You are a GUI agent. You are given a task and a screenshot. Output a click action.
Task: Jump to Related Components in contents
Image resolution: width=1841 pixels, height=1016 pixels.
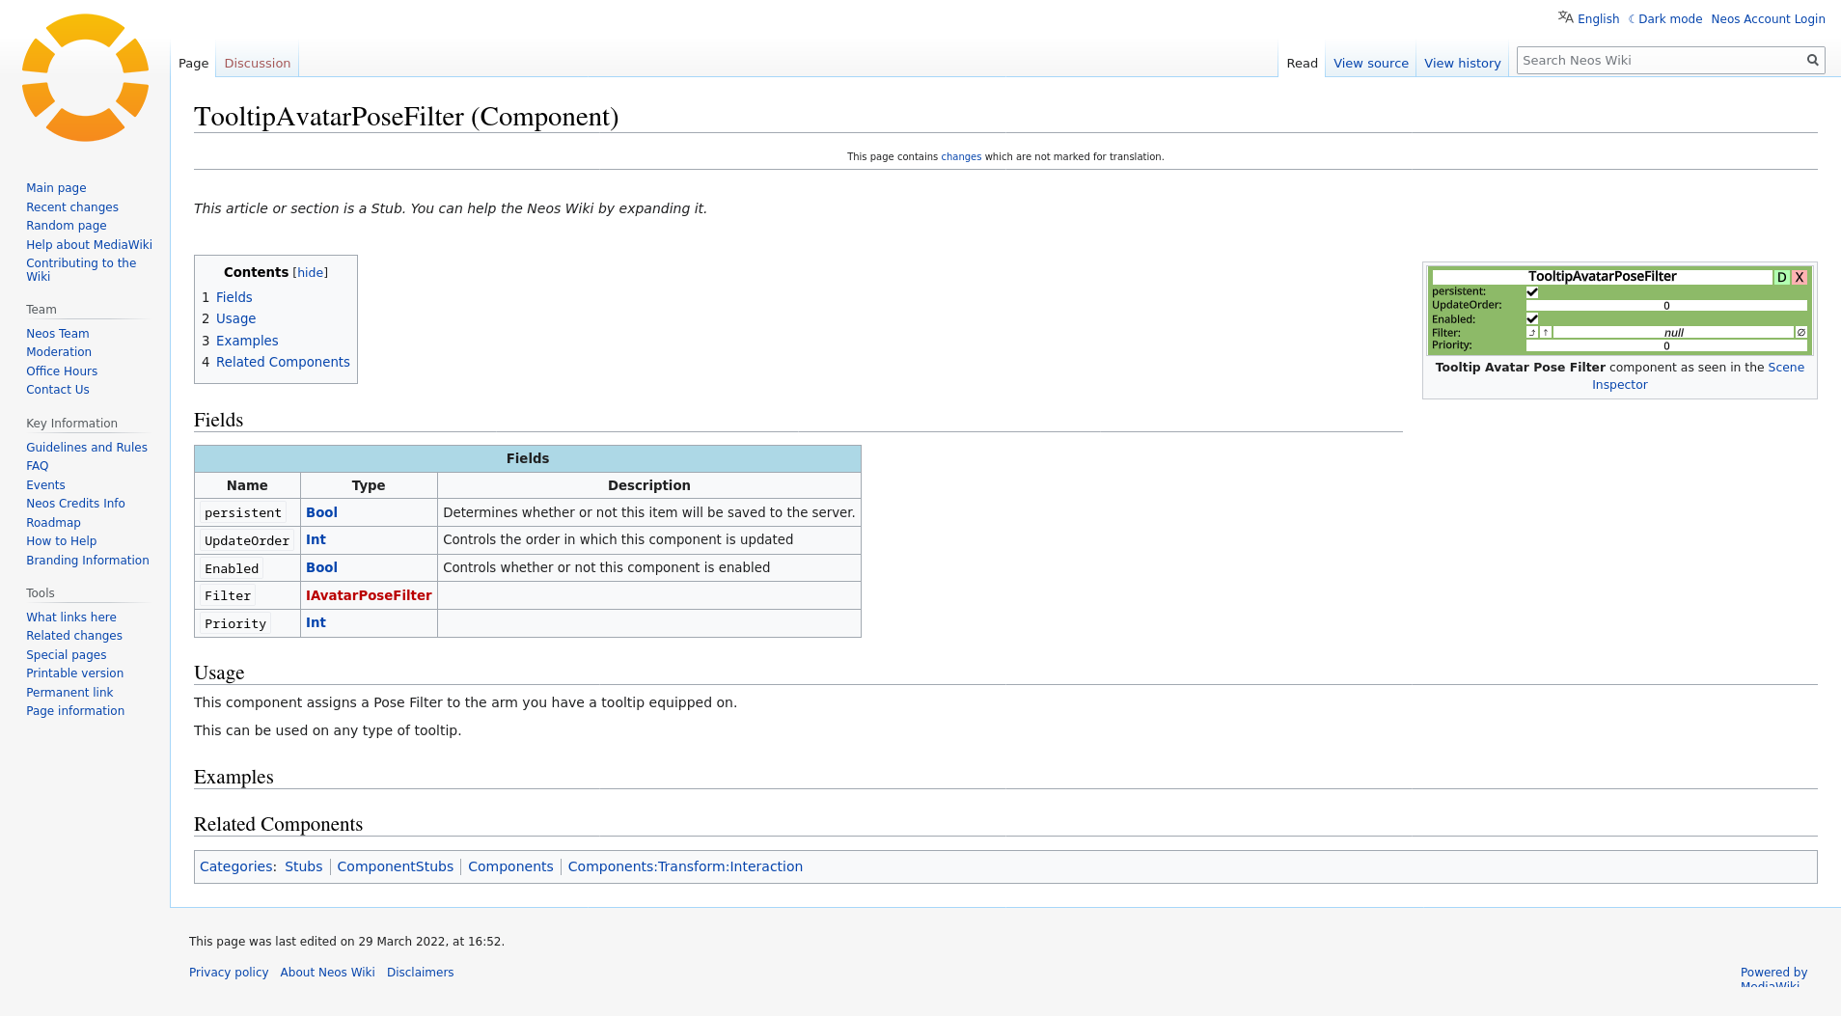[283, 363]
